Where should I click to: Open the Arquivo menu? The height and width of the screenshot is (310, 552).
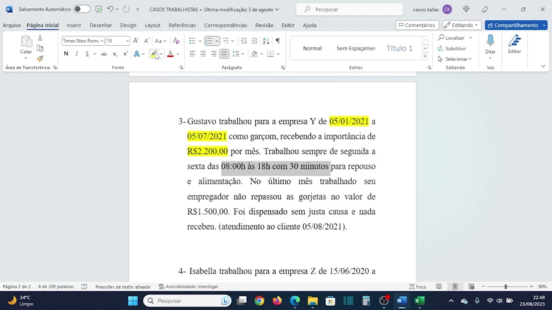(x=12, y=25)
